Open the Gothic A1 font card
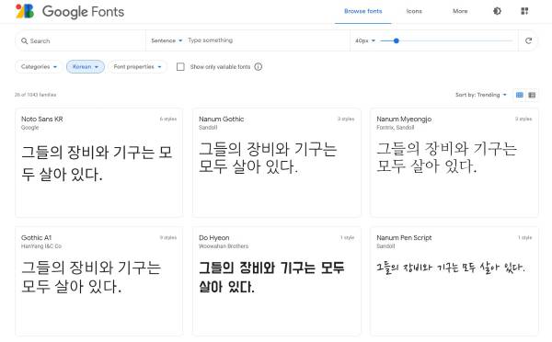This screenshot has height=342, width=552. click(x=99, y=281)
